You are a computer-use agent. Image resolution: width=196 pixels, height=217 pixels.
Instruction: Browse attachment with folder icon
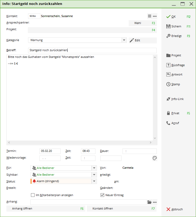point(149,202)
